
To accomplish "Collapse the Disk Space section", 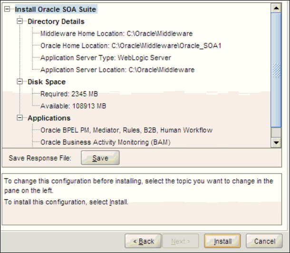I will (19, 82).
